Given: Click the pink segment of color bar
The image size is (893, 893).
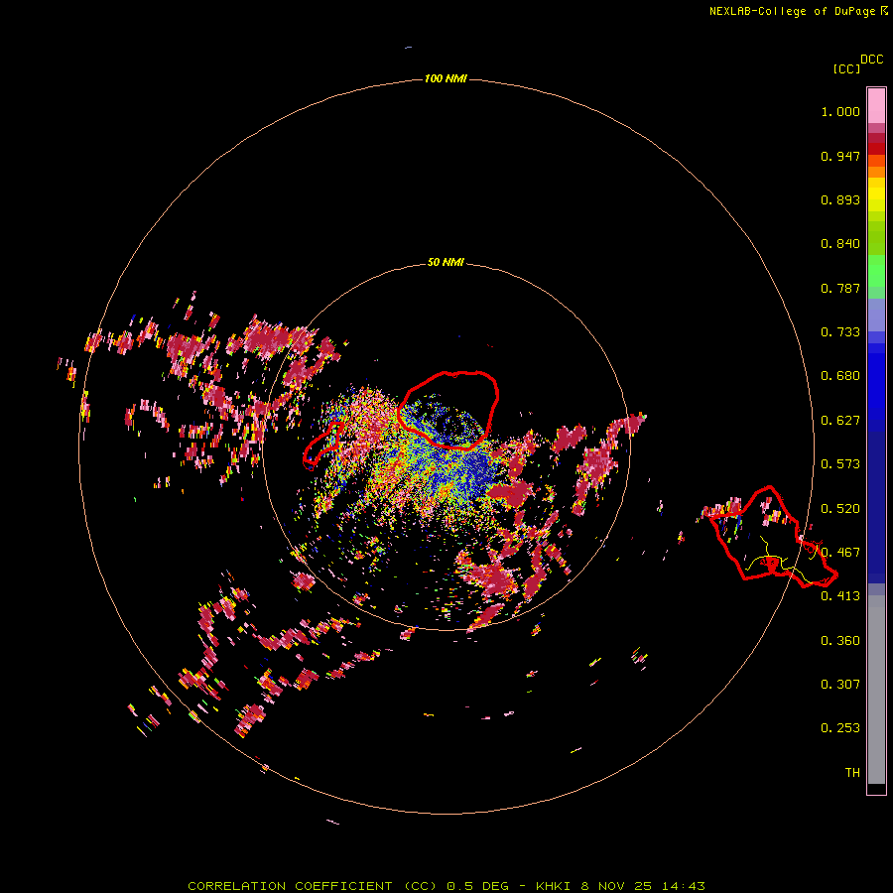Looking at the screenshot, I should (x=876, y=106).
